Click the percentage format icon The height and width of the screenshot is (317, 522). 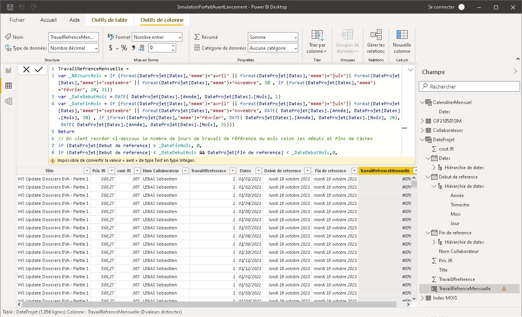124,48
